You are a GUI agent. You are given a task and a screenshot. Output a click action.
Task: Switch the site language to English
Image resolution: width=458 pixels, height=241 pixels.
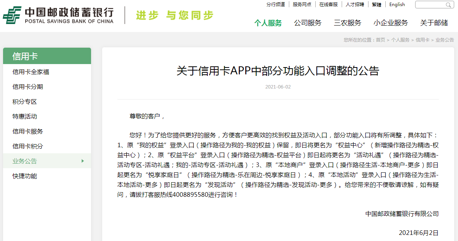[397, 5]
